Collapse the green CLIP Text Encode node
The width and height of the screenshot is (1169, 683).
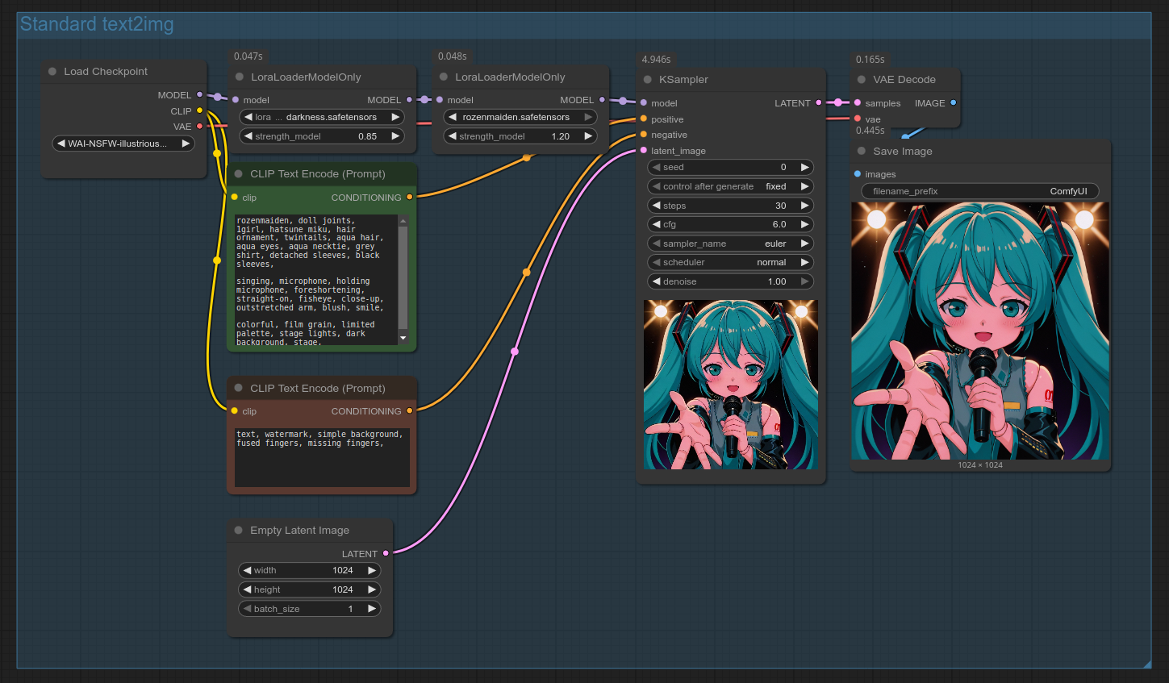(239, 174)
